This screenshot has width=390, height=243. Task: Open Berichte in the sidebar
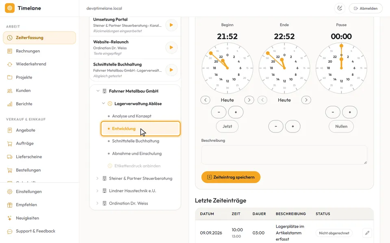(x=39, y=104)
